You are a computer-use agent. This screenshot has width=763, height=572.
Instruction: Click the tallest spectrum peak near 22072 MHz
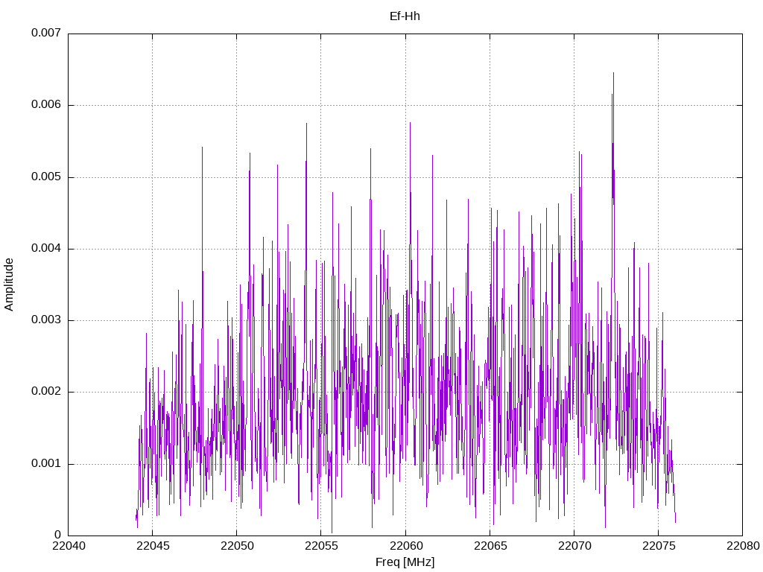pyautogui.click(x=614, y=73)
